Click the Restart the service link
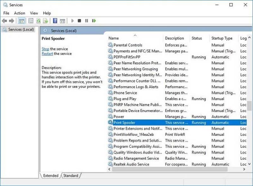 (47, 54)
